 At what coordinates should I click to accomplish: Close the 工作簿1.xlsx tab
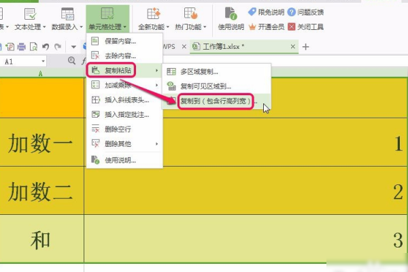pyautogui.click(x=292, y=46)
